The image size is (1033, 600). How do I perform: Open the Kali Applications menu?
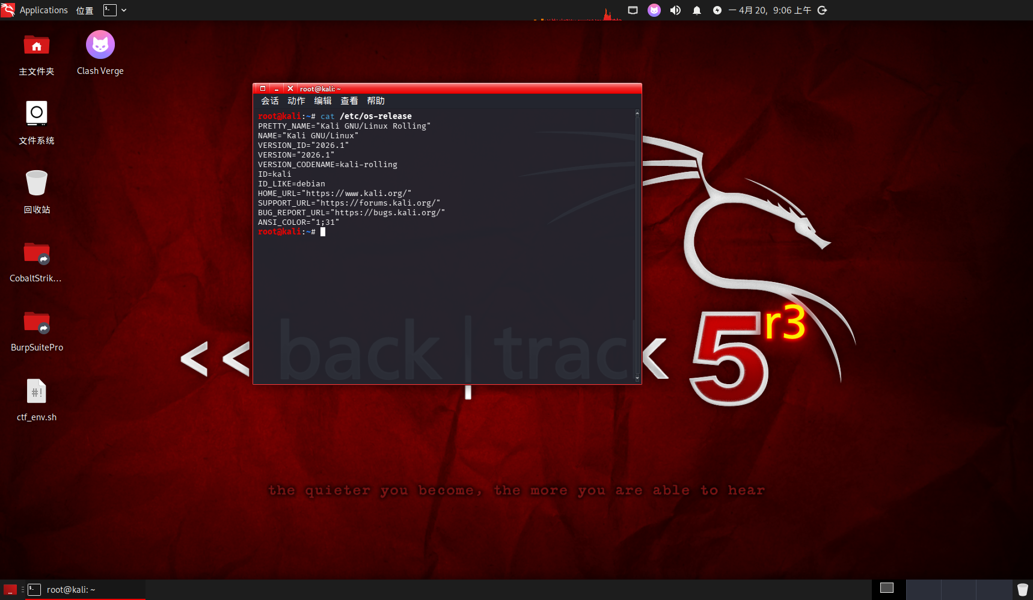[x=35, y=10]
